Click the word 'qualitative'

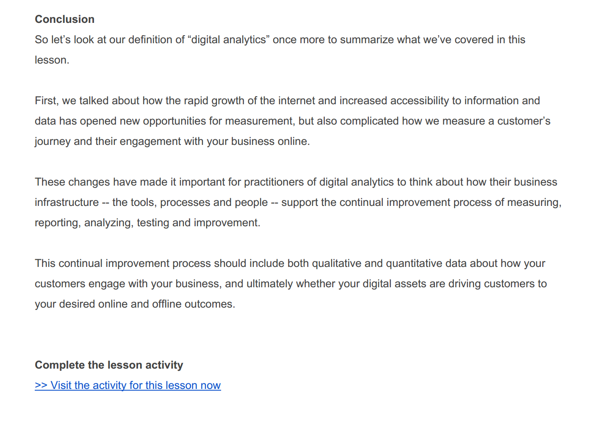pos(337,263)
